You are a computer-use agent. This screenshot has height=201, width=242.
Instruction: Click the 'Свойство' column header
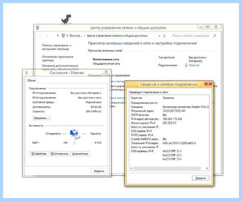point(137,98)
